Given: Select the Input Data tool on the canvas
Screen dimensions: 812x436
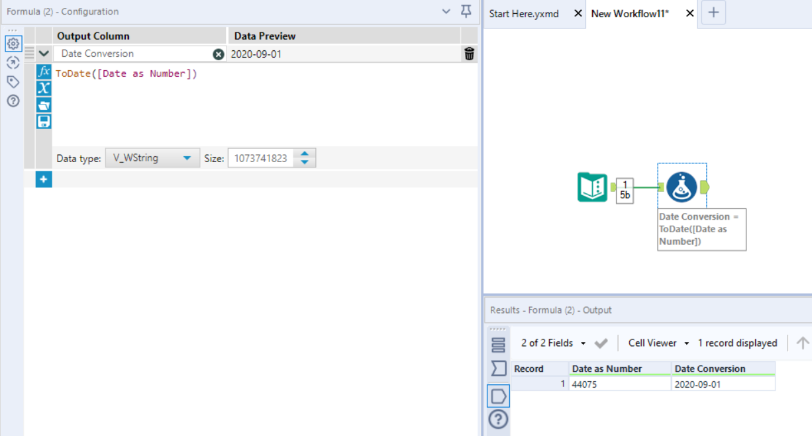Looking at the screenshot, I should coord(591,186).
